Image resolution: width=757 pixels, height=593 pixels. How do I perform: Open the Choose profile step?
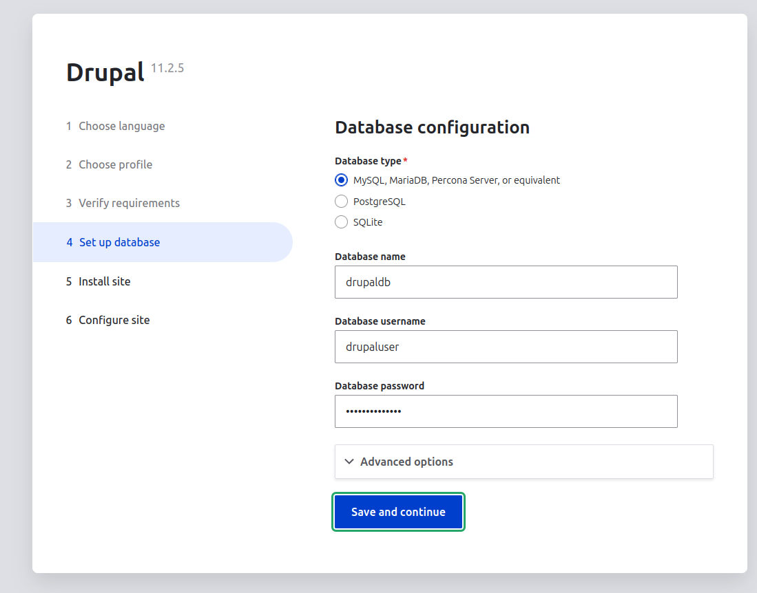(x=115, y=164)
